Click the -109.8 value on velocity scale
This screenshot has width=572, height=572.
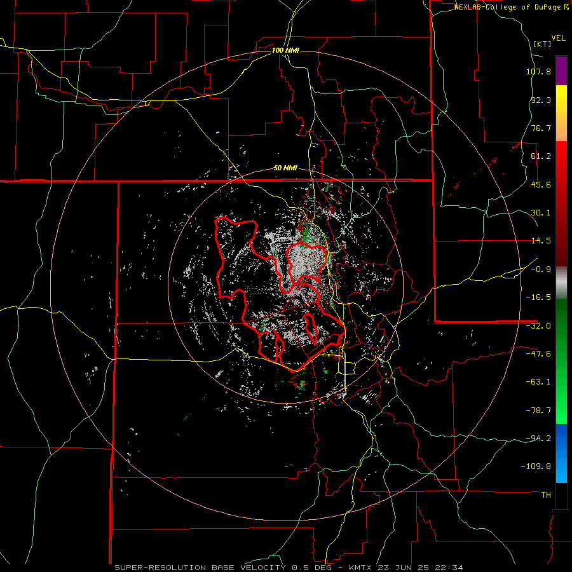[x=536, y=466]
